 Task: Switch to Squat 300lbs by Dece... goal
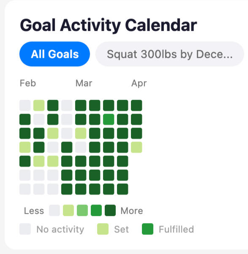169,54
